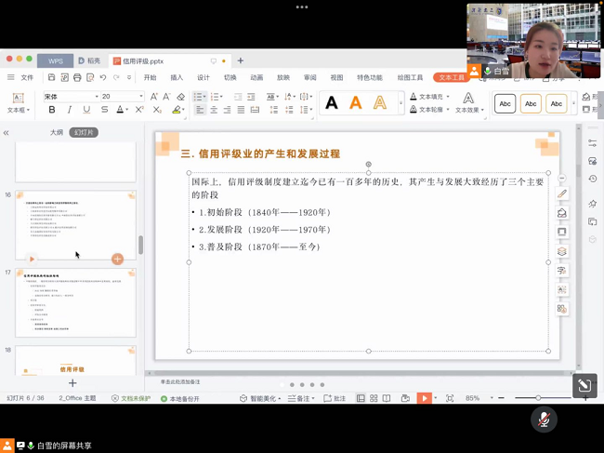Collapse the slide panel with double chevron
Viewport: 604px width, 453px height.
(x=7, y=133)
